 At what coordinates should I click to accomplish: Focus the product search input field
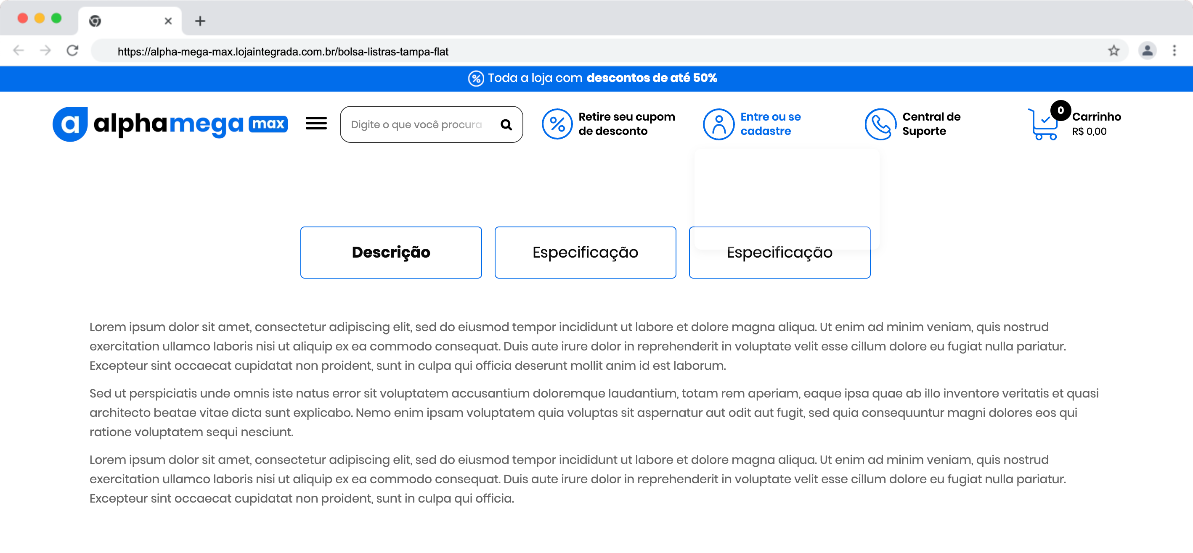pyautogui.click(x=417, y=124)
